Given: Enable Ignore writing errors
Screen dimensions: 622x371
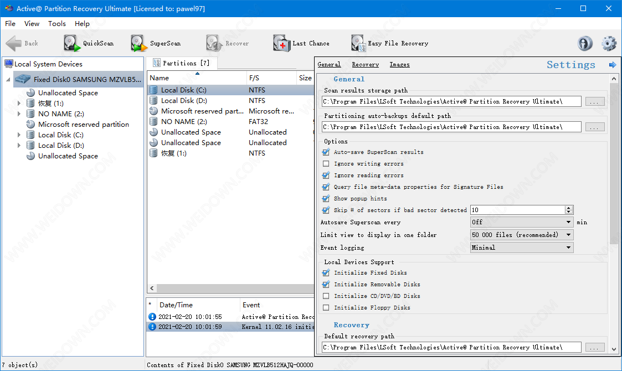Looking at the screenshot, I should click(x=326, y=163).
